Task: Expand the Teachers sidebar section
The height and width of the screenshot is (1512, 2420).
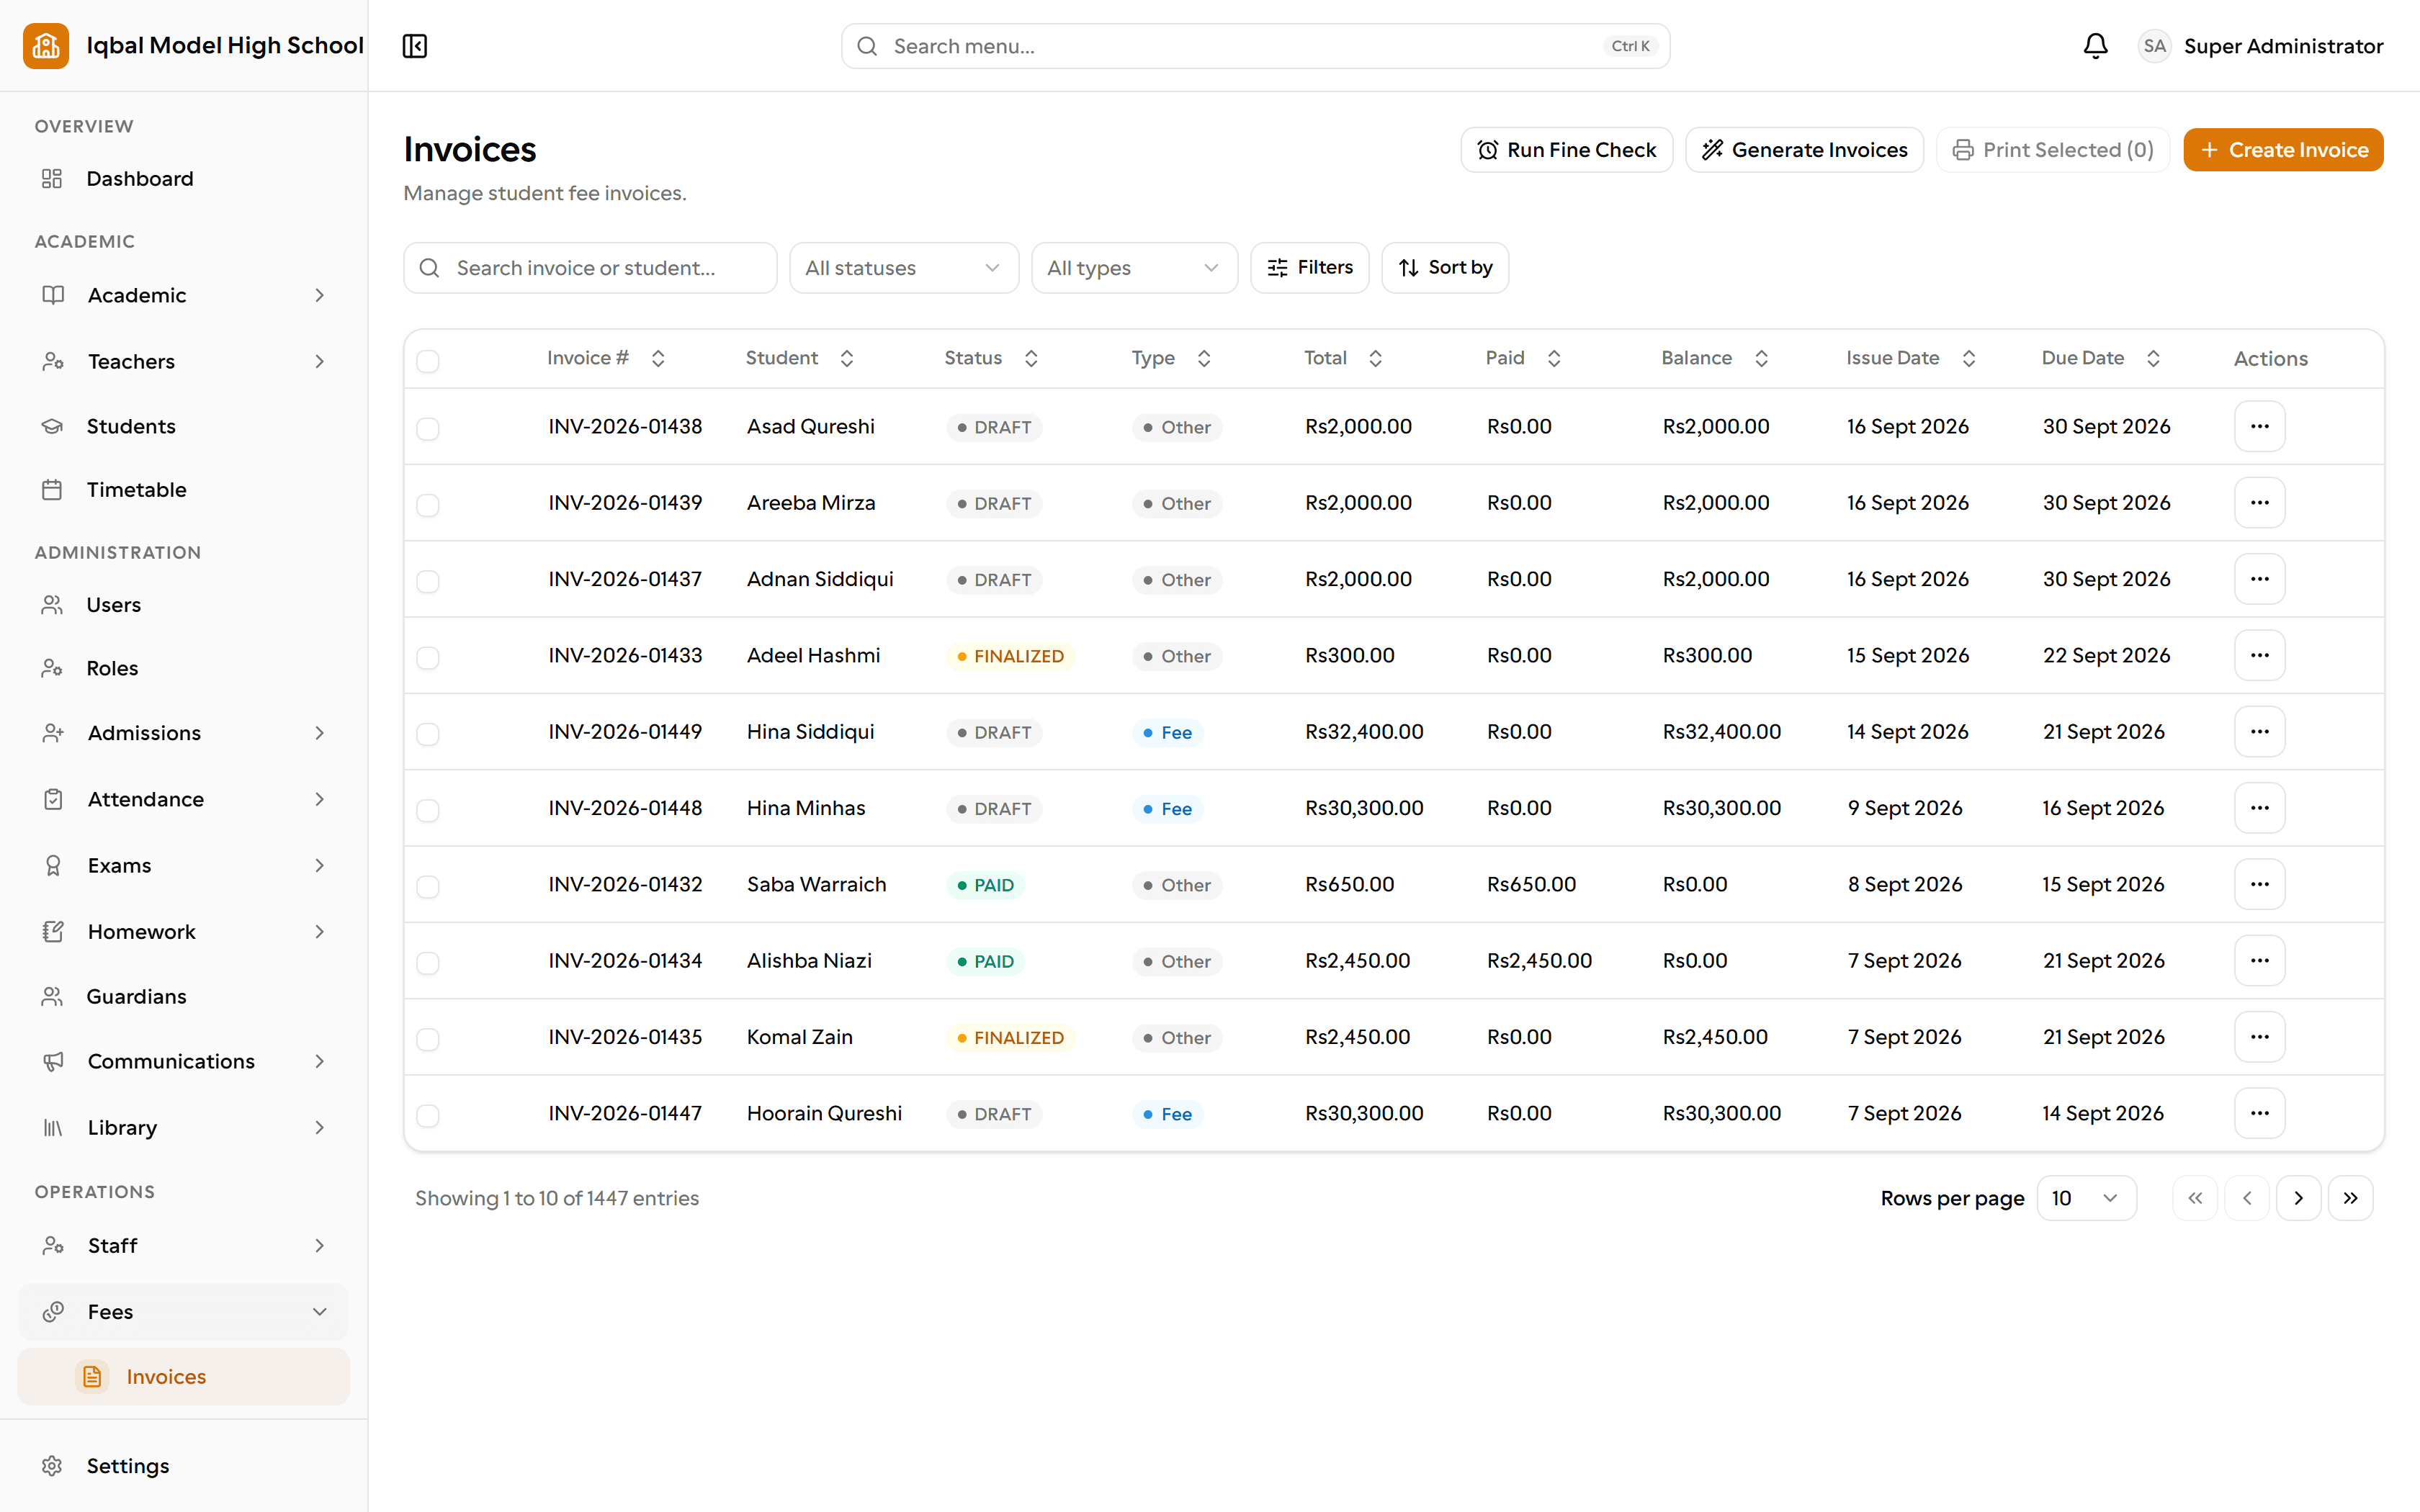Action: pyautogui.click(x=184, y=361)
